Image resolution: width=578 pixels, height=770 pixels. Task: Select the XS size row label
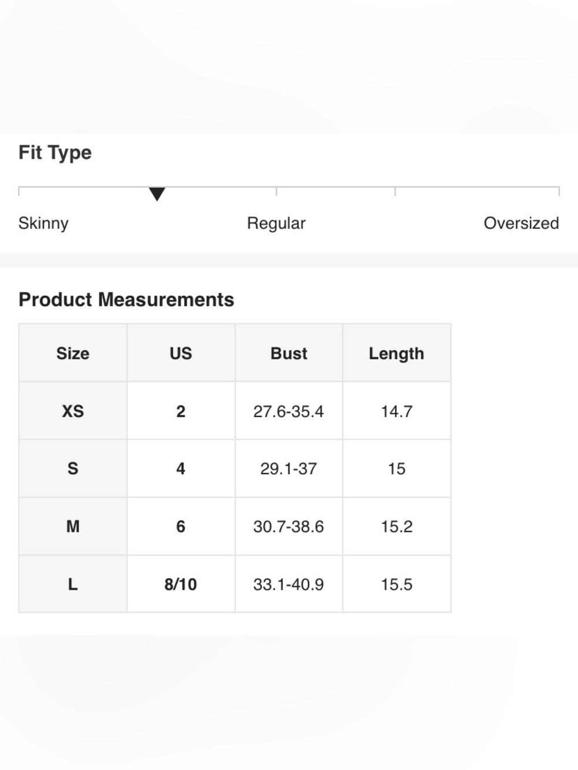73,411
